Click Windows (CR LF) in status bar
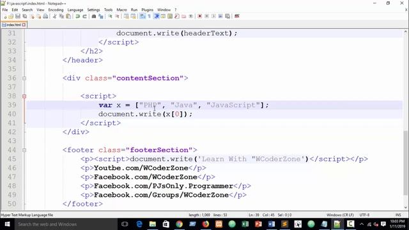The image size is (409, 230). [340, 215]
